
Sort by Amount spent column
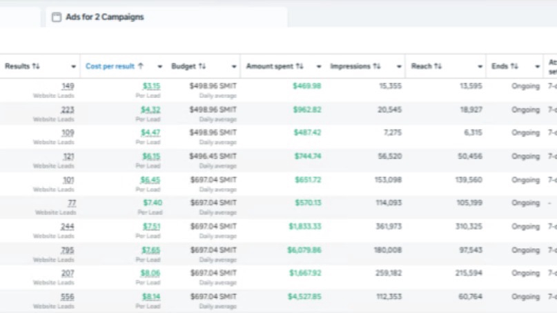click(271, 67)
